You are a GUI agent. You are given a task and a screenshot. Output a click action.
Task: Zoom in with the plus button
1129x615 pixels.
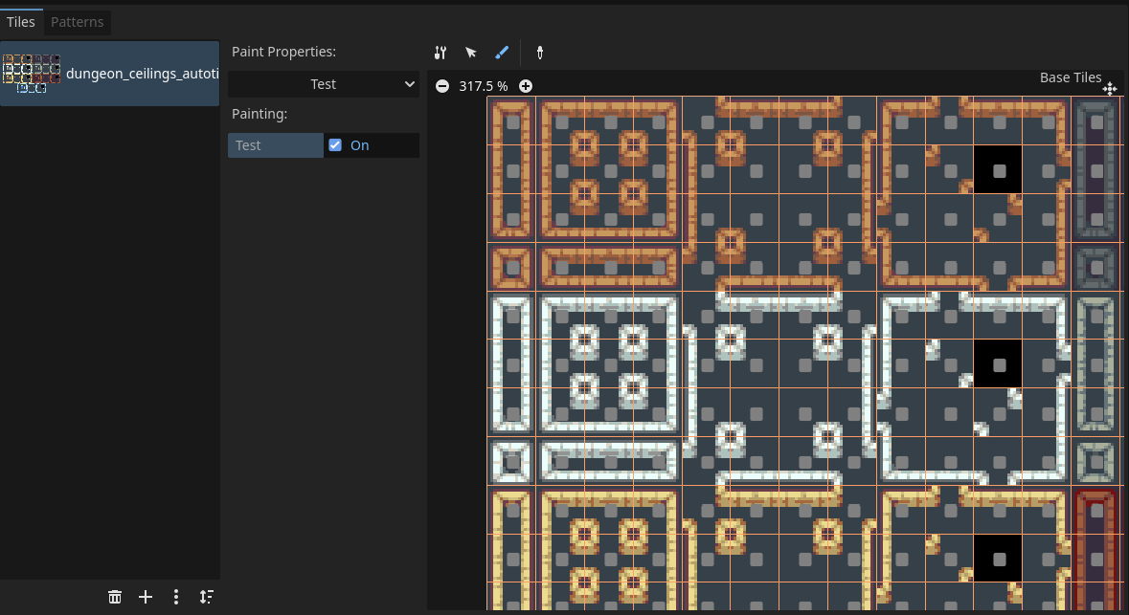(525, 85)
